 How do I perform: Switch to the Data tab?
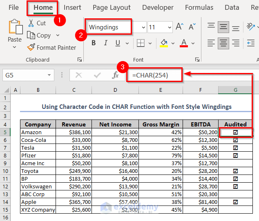232,7
